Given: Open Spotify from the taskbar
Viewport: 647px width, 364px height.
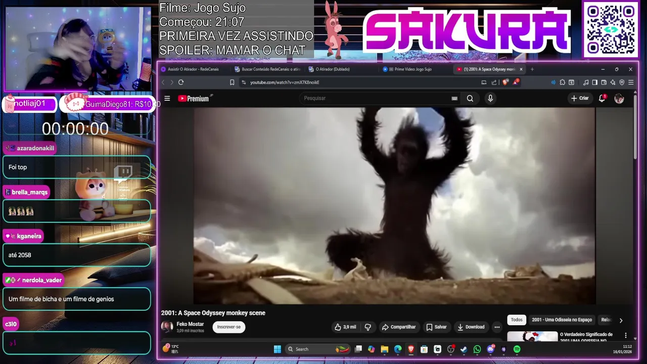Looking at the screenshot, I should click(517, 349).
